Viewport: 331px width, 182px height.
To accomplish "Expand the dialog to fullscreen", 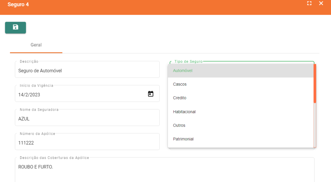I will point(309,3).
